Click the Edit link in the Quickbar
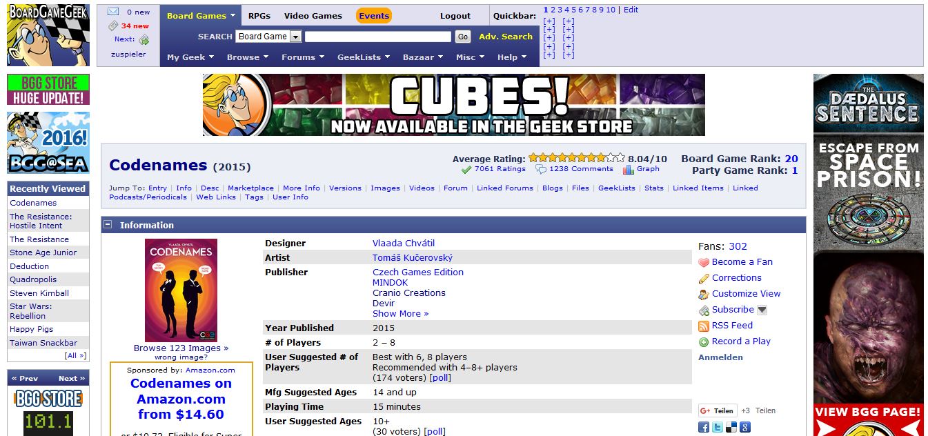Screen dimensions: 928x436 [x=631, y=10]
